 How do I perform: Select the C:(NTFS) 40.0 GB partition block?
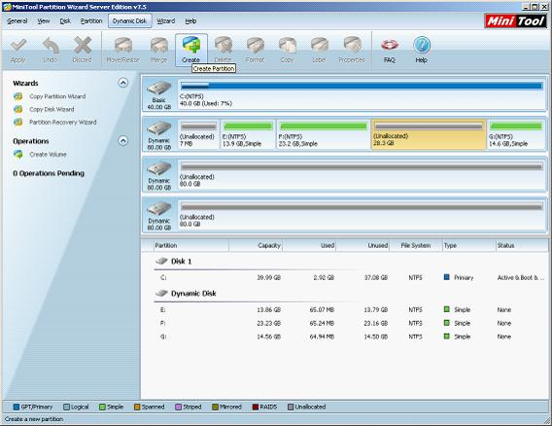[361, 94]
